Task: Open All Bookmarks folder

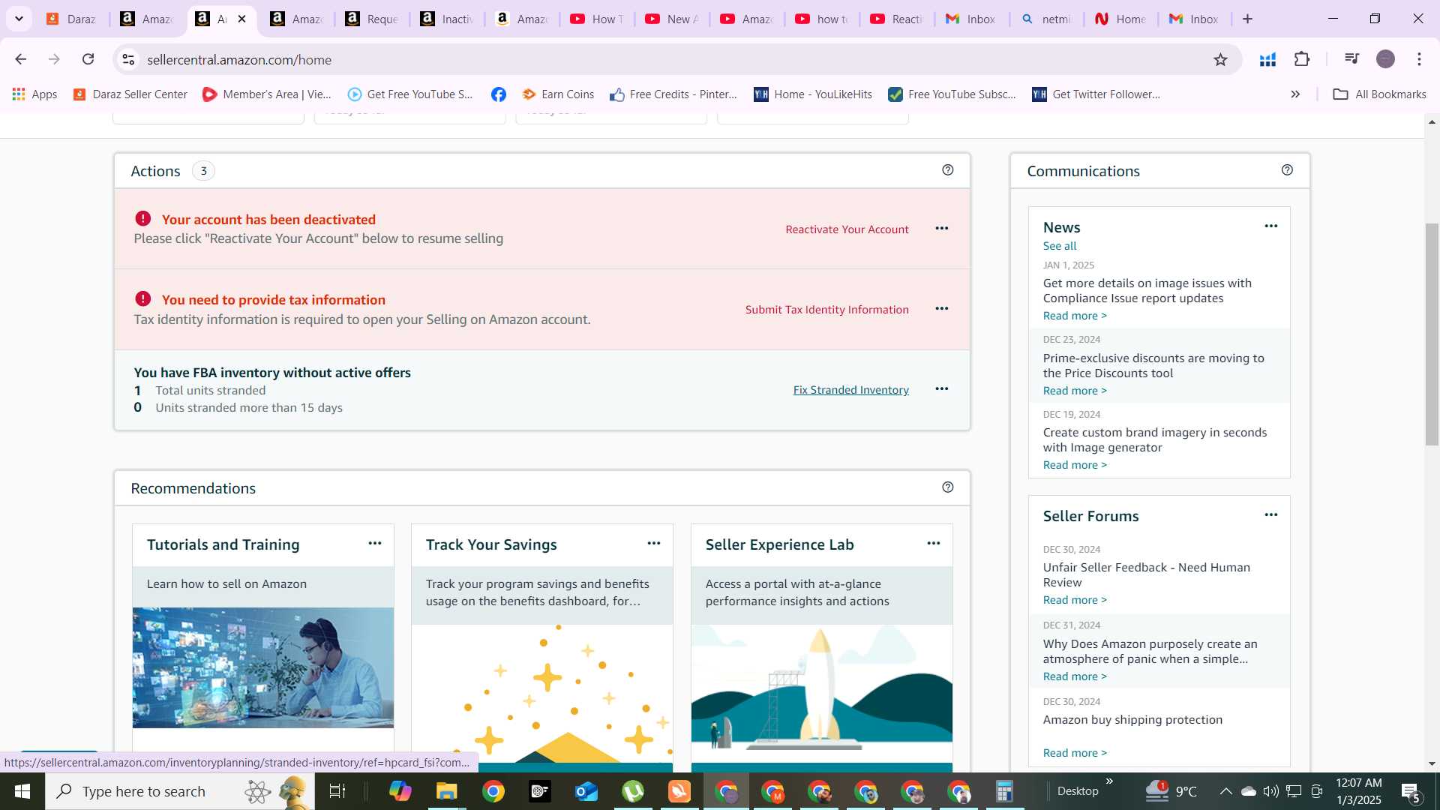Action: (x=1379, y=94)
